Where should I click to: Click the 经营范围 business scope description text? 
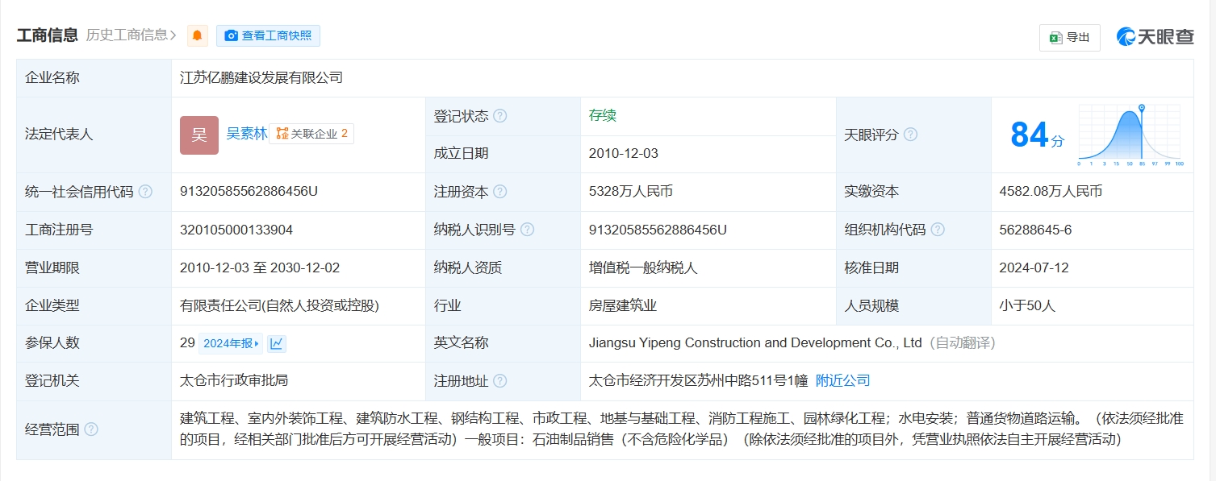[681, 429]
